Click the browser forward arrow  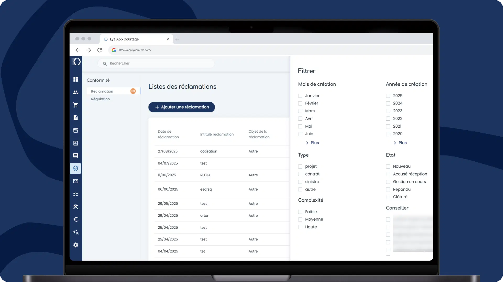pos(89,50)
